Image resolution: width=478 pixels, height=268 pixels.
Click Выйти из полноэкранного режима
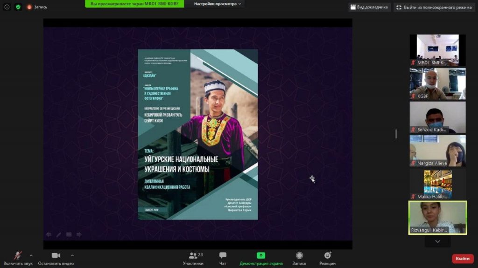(434, 7)
